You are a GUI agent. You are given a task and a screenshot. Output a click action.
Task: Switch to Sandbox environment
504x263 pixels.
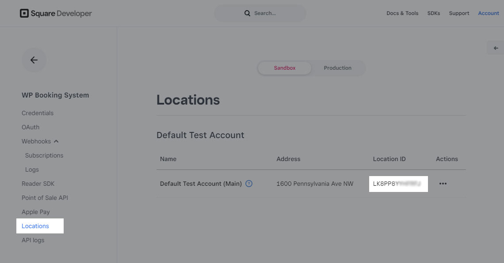[285, 68]
